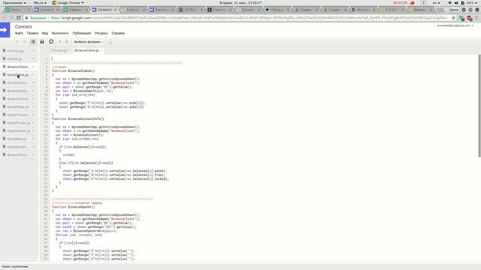Open the Вид menu

click(45, 33)
